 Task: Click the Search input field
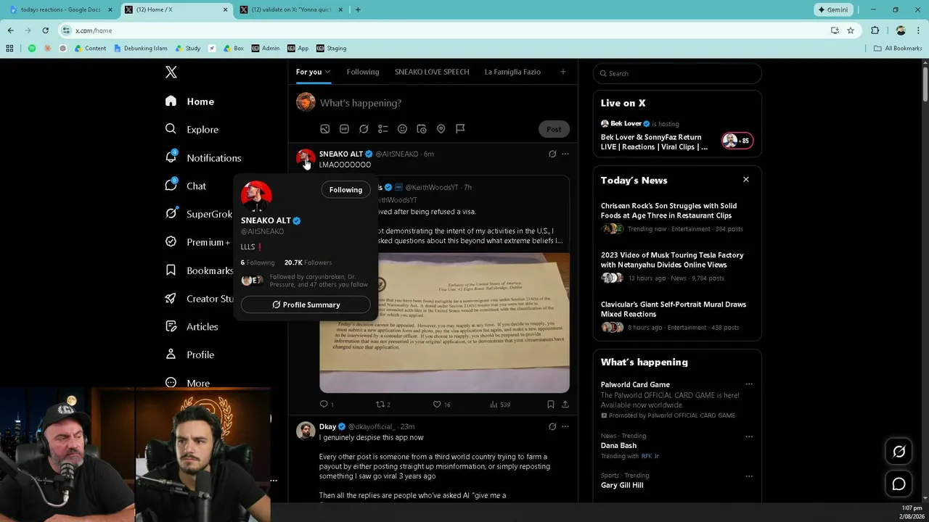tap(677, 73)
